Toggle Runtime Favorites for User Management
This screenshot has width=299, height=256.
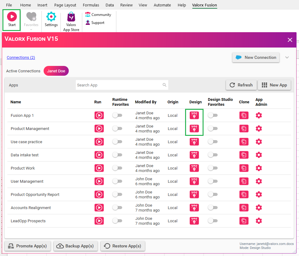(x=117, y=181)
